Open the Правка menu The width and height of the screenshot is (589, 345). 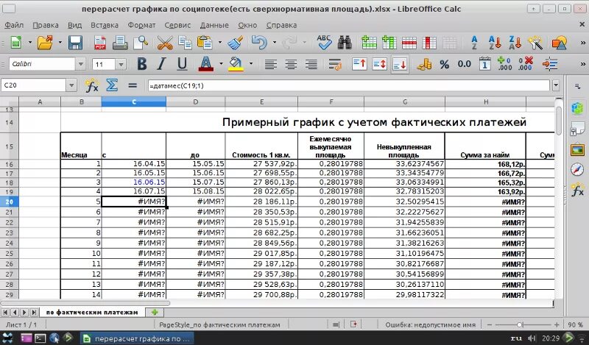pos(46,25)
